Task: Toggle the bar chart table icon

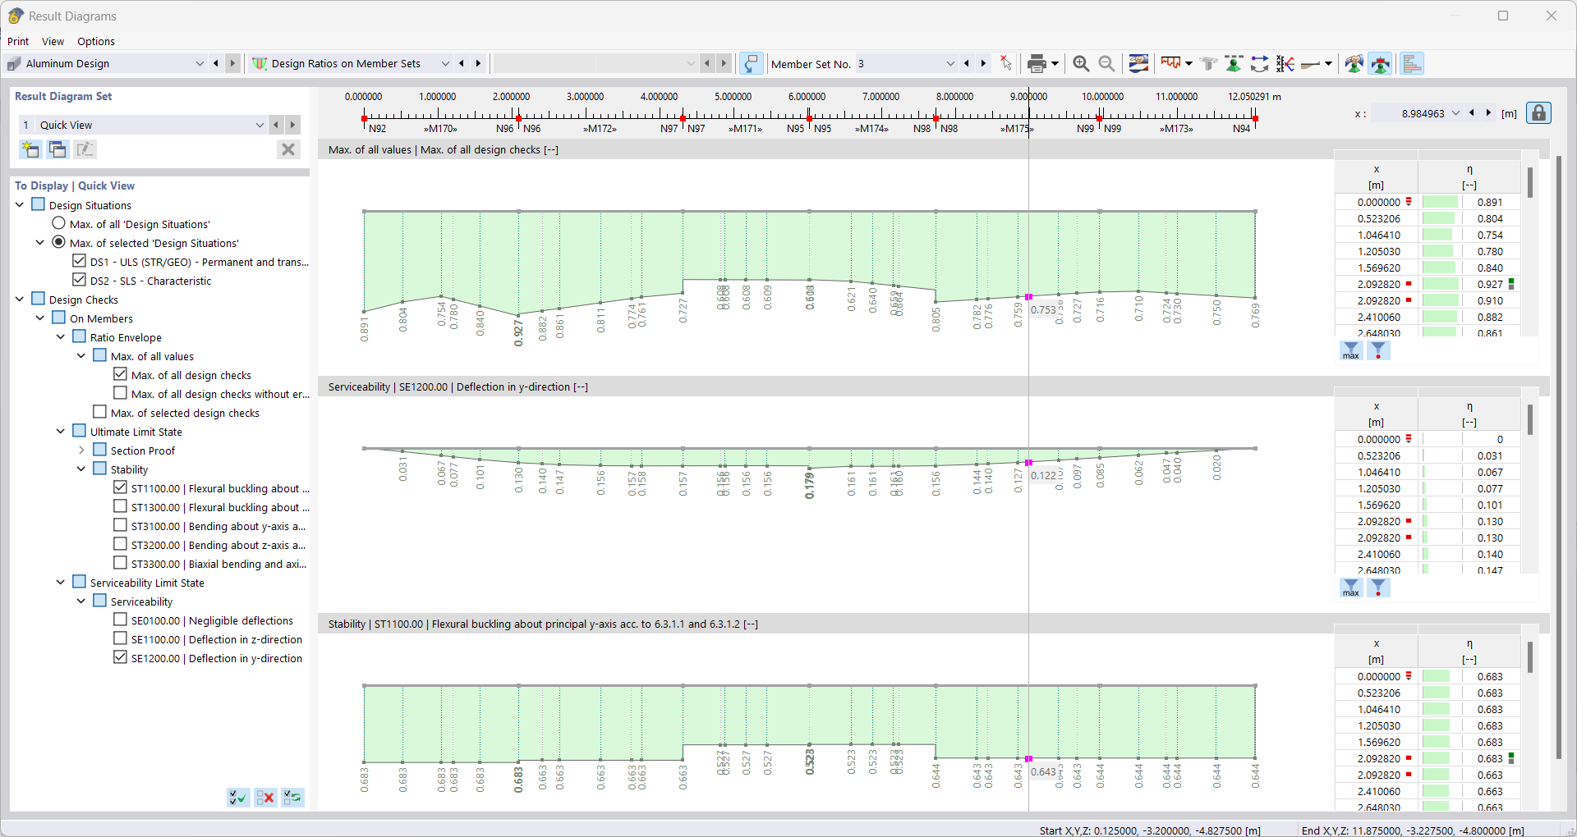Action: pyautogui.click(x=1412, y=63)
